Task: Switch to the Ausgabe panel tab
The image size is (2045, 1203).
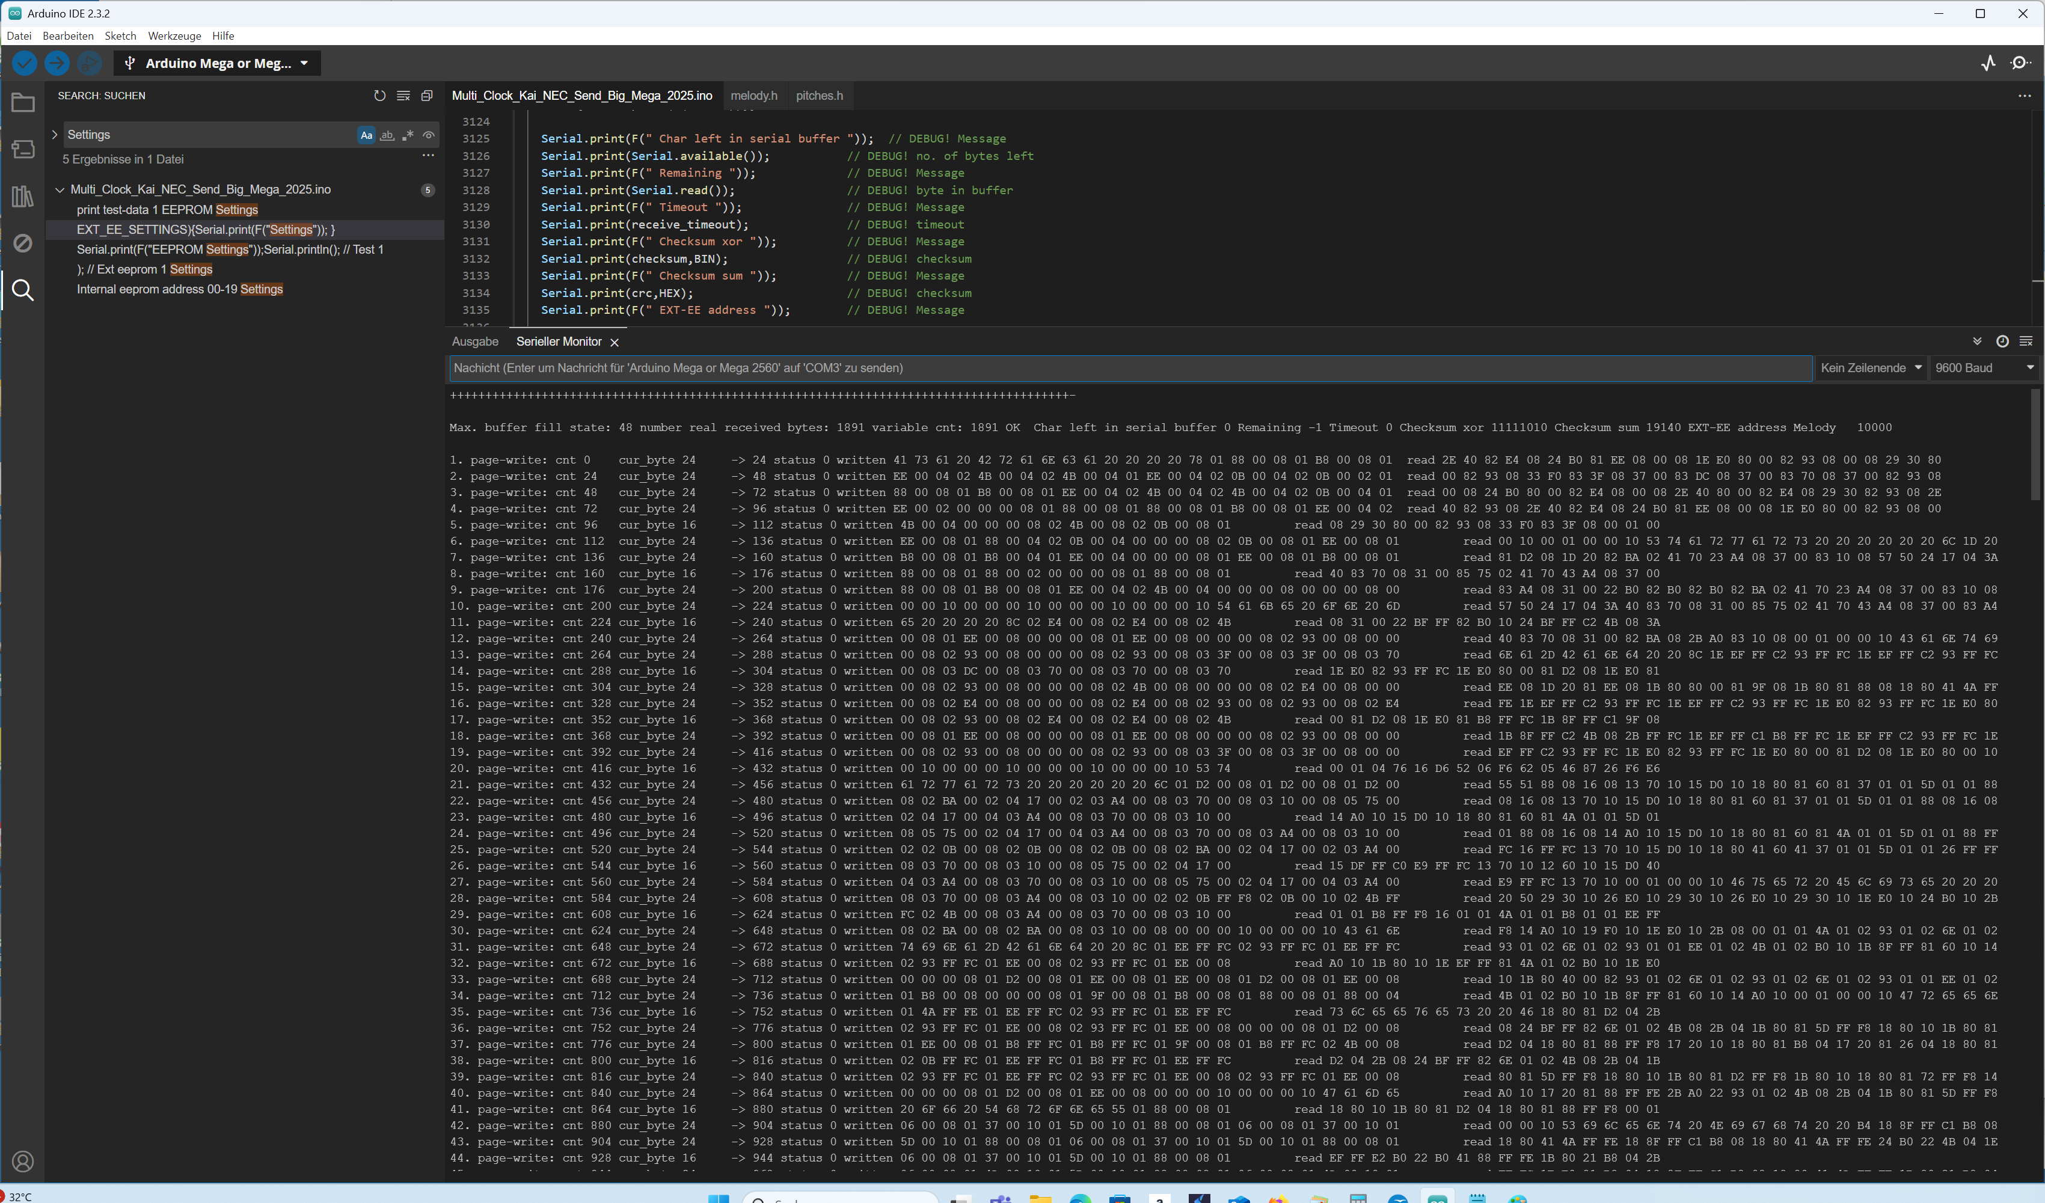Action: point(475,341)
